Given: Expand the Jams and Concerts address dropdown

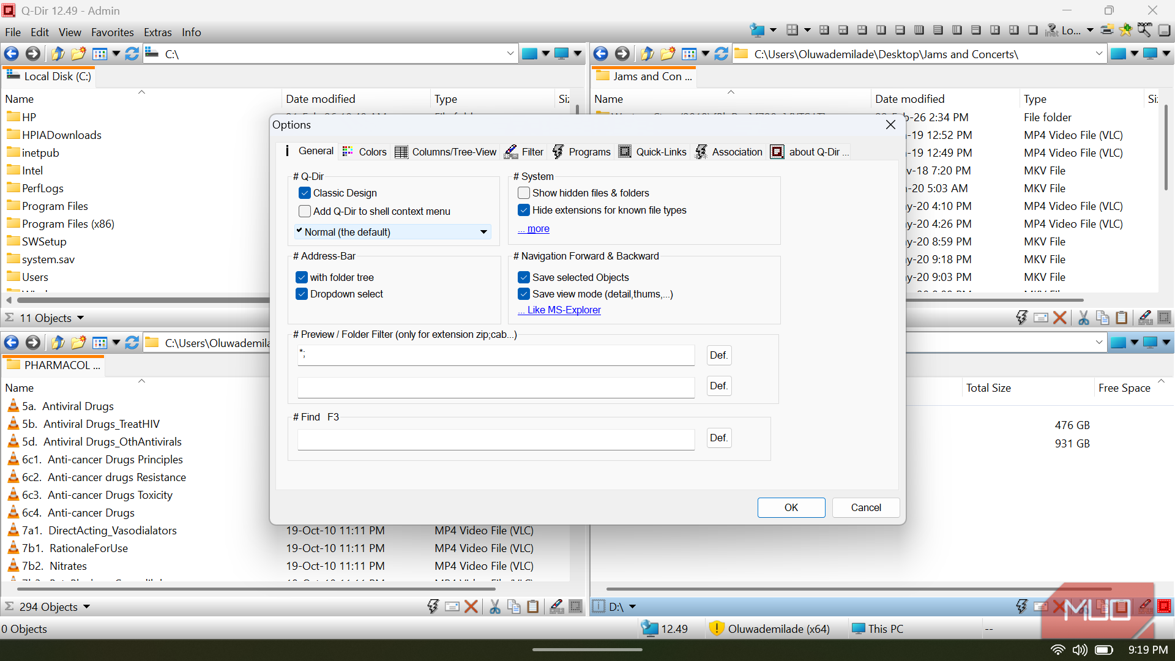Looking at the screenshot, I should (x=1099, y=54).
